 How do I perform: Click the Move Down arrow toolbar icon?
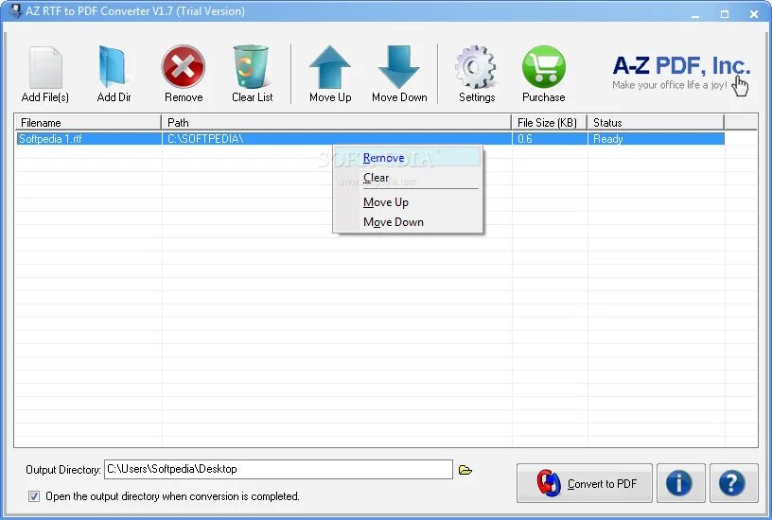(x=399, y=67)
